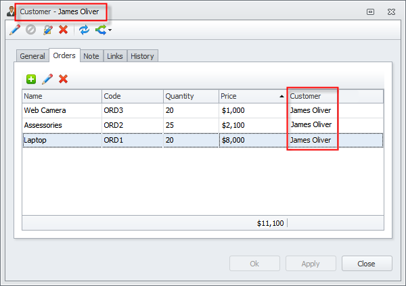Screen dimensions: 406x286
Task: Show the History tab
Action: pos(142,56)
